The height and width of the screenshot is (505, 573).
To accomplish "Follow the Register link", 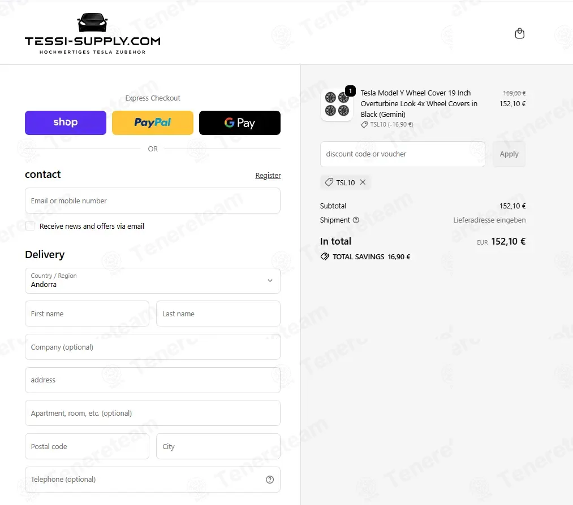I will click(268, 176).
